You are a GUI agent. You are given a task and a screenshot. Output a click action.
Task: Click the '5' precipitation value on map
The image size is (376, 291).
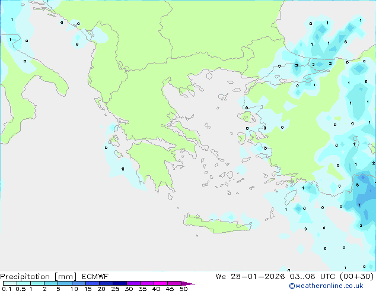357,185
